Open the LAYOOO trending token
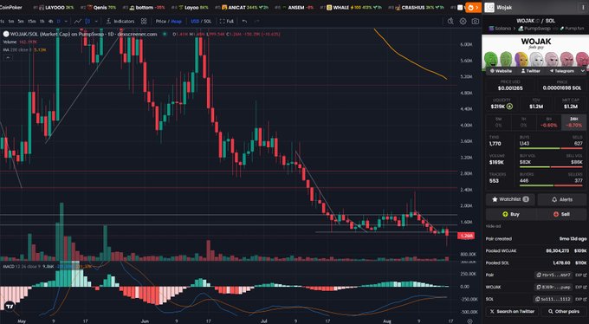 click(x=56, y=8)
